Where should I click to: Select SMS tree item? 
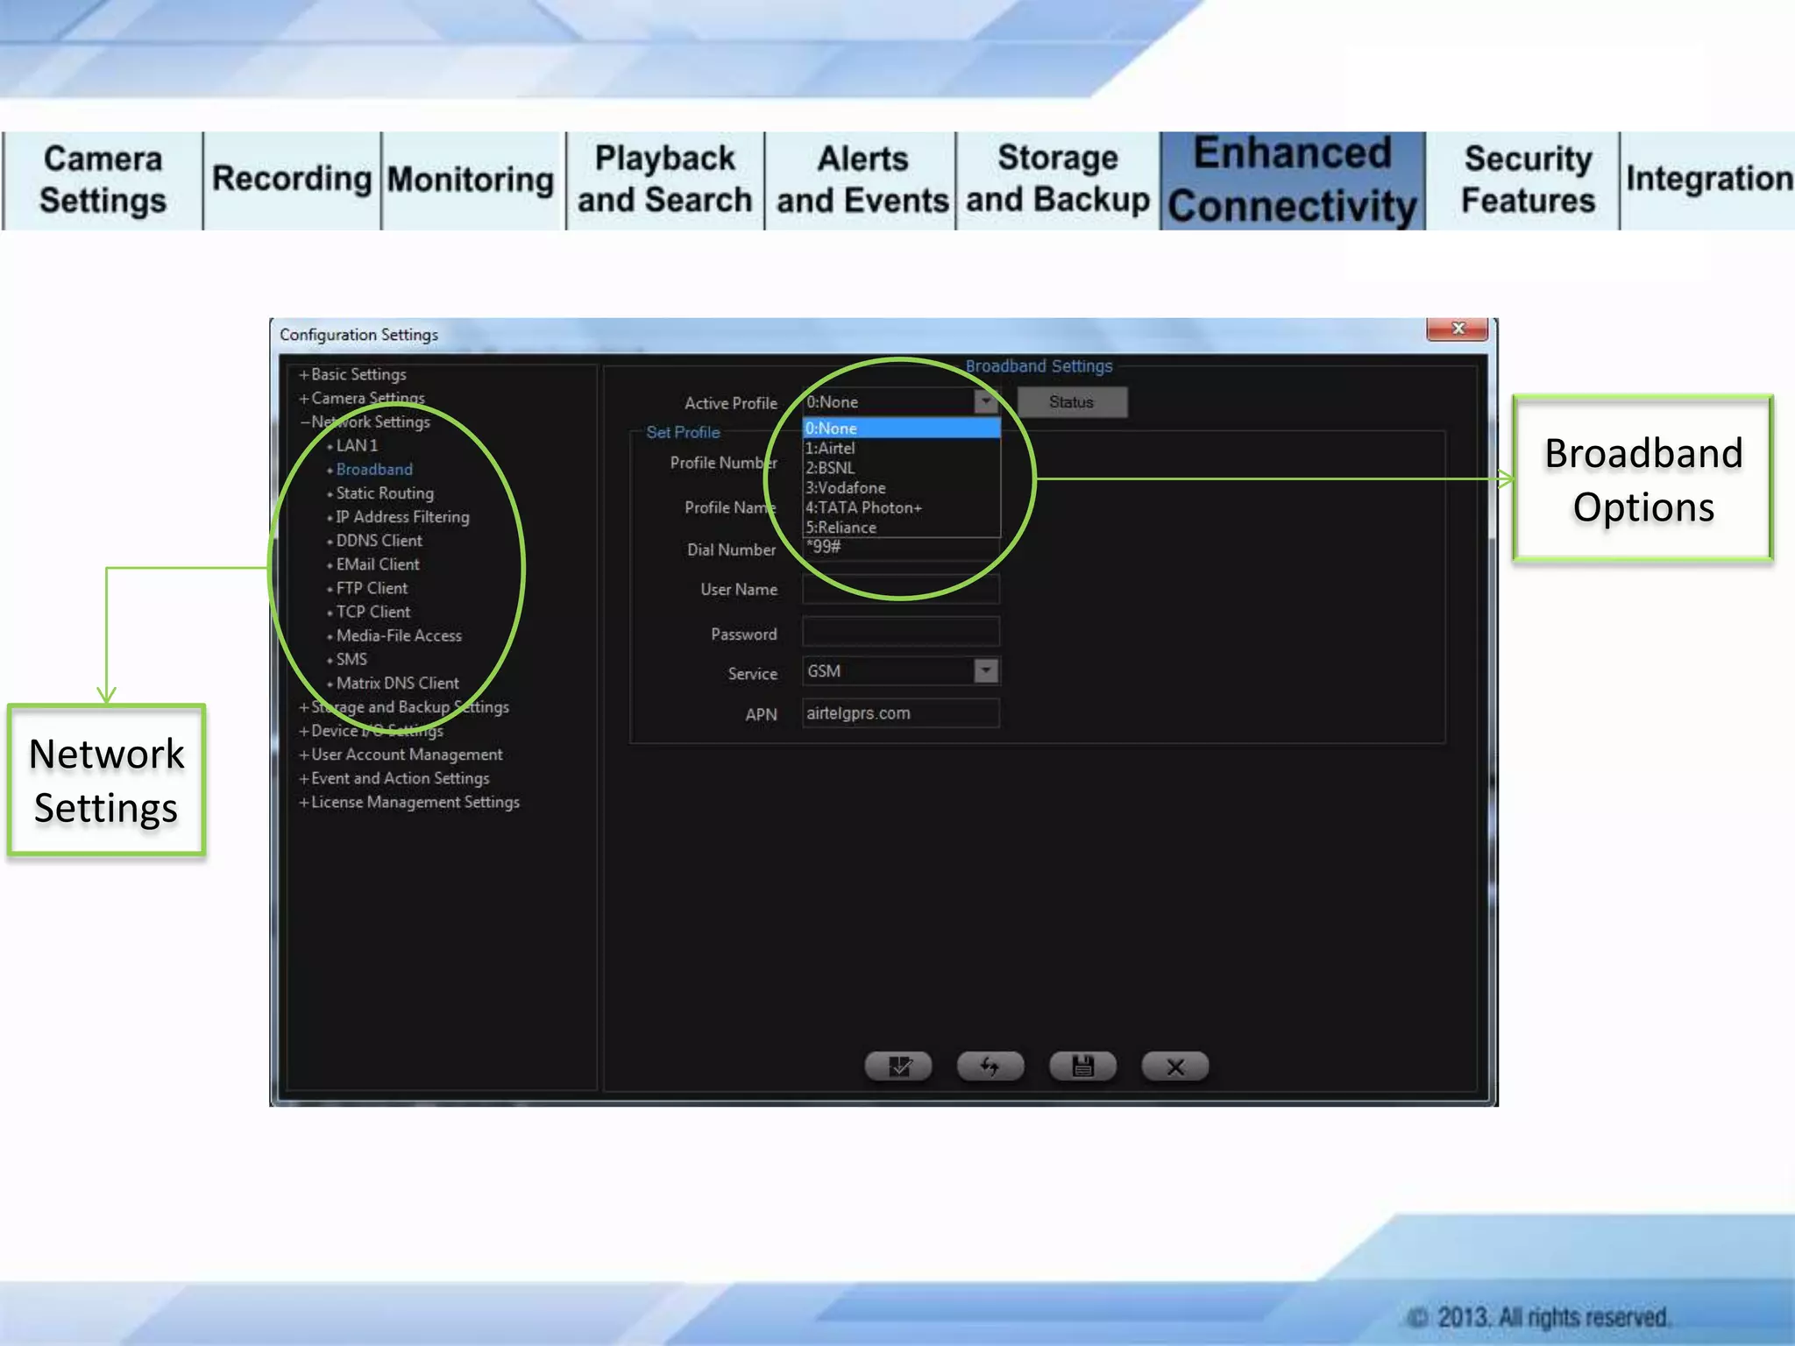[x=351, y=659]
